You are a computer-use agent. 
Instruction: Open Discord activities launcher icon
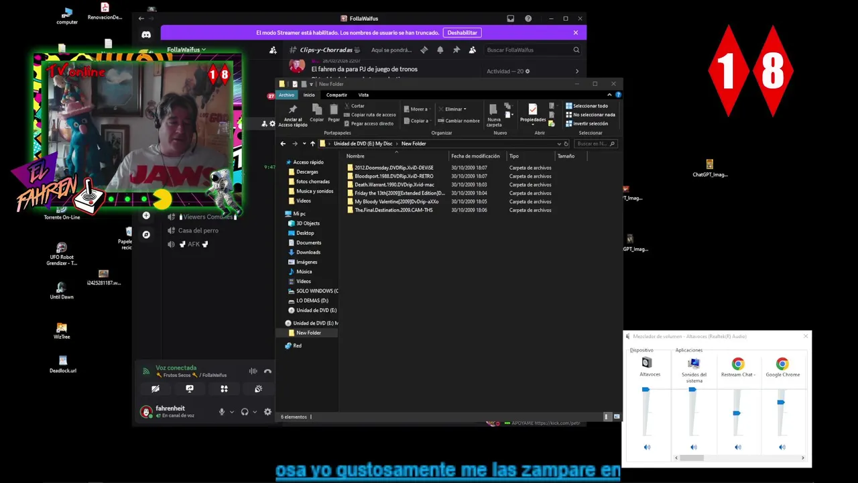point(224,388)
